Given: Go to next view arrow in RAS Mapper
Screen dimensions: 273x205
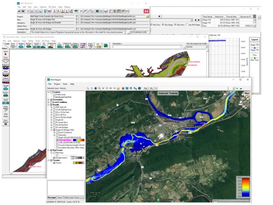Looking at the screenshot, I should pyautogui.click(x=115, y=88).
